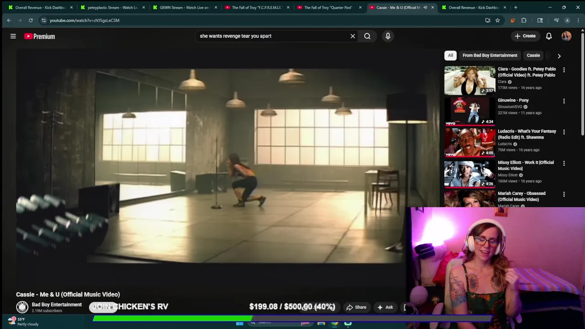Open the Chrome profile A button
Image resolution: width=585 pixels, height=329 pixels.
(567, 20)
